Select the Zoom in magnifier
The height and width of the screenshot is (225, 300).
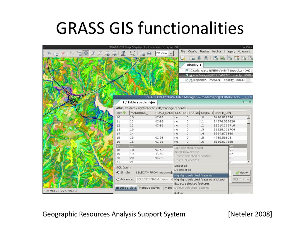coord(93,53)
